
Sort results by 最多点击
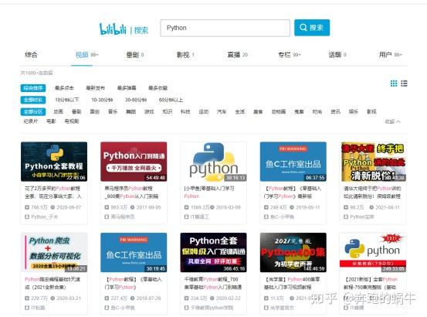(x=64, y=88)
